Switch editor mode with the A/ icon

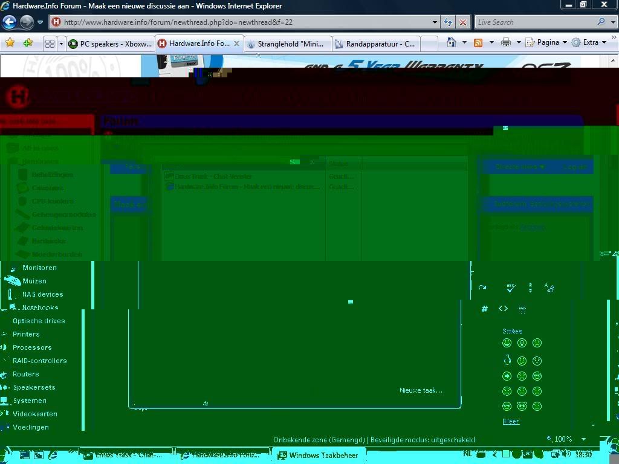(549, 288)
